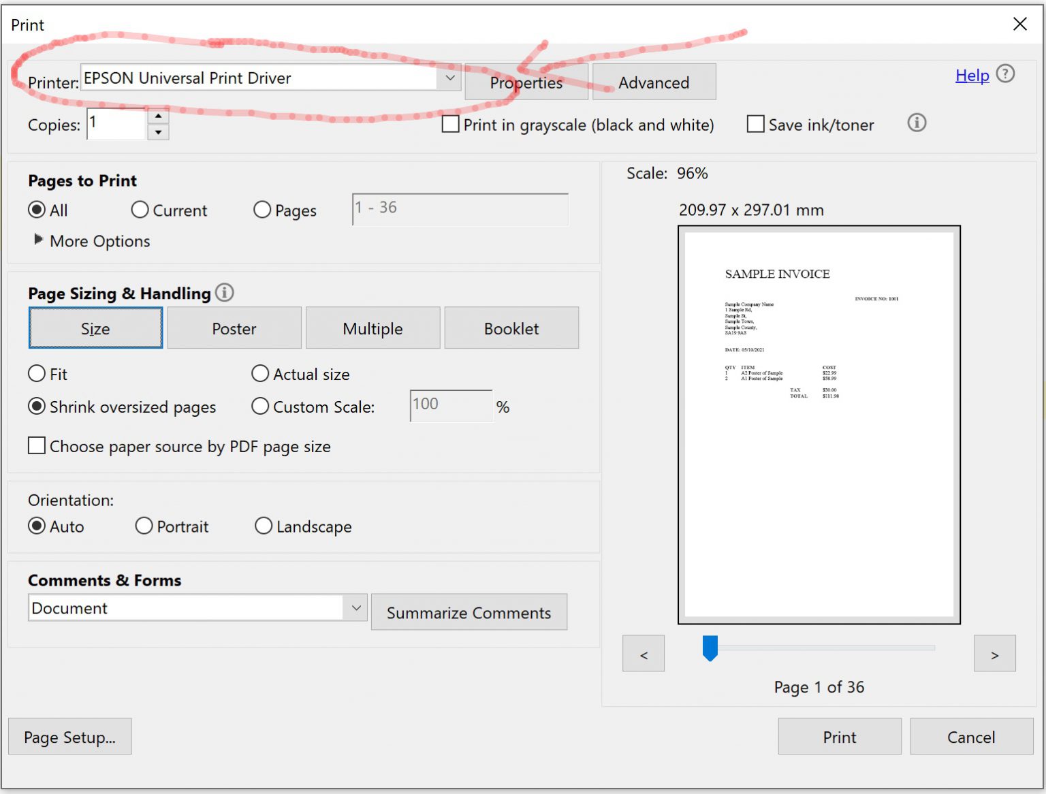Open the Help link

[x=972, y=76]
